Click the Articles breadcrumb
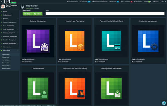167x106 pixels. (x=36, y=8)
